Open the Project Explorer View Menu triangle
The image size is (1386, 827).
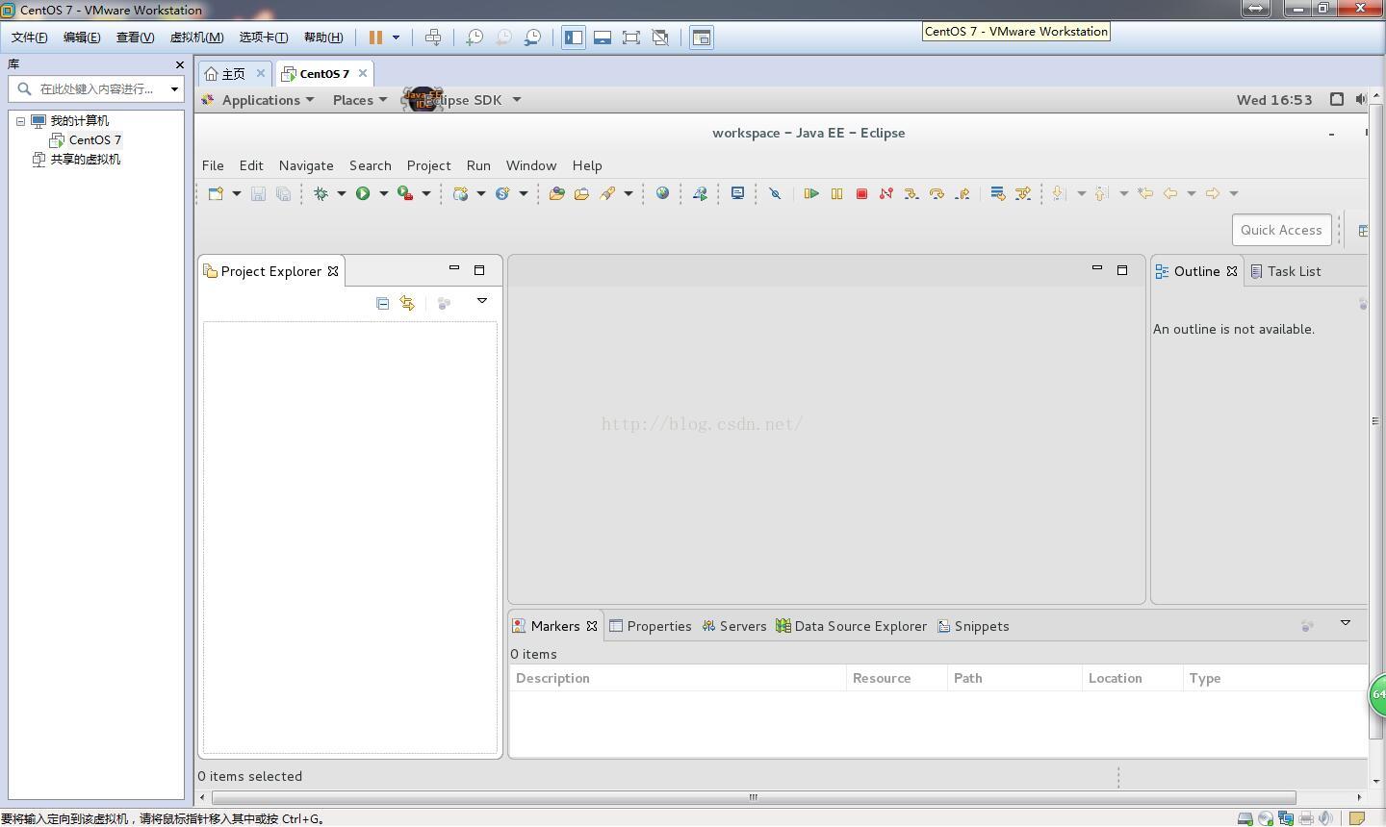click(482, 301)
